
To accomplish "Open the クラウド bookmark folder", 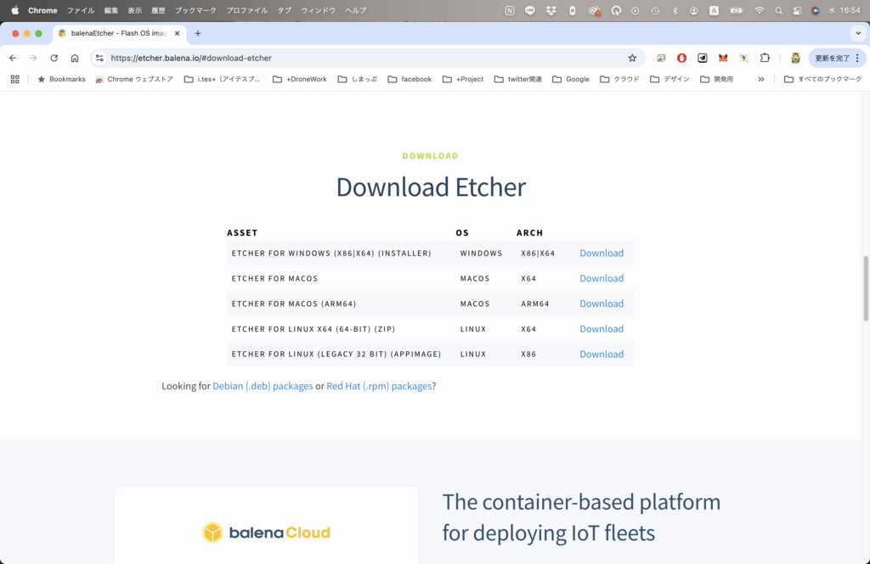I will coord(619,79).
